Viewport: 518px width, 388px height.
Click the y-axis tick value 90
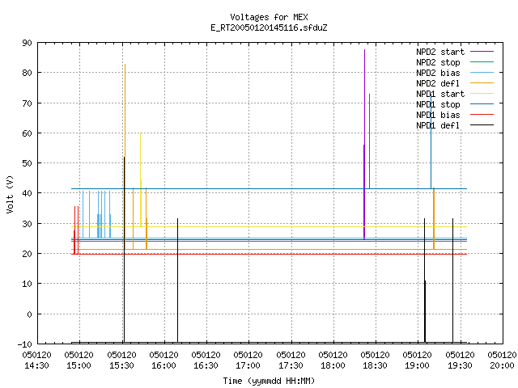[x=27, y=43]
